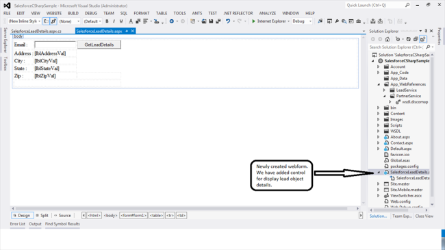This screenshot has height=250, width=445.
Task: Click the New Project toolbar icon
Action: tap(192, 21)
